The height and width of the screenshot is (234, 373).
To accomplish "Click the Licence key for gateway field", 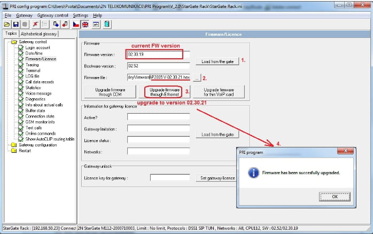I will pyautogui.click(x=170, y=178).
